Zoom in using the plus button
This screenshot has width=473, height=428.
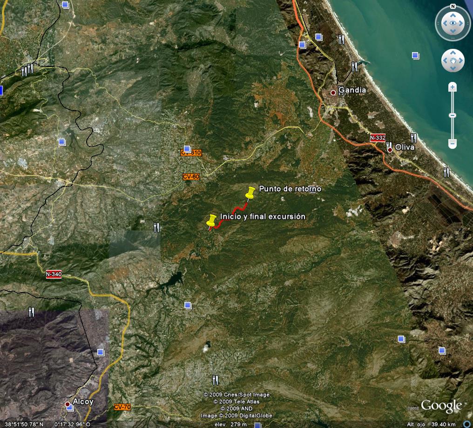click(452, 87)
